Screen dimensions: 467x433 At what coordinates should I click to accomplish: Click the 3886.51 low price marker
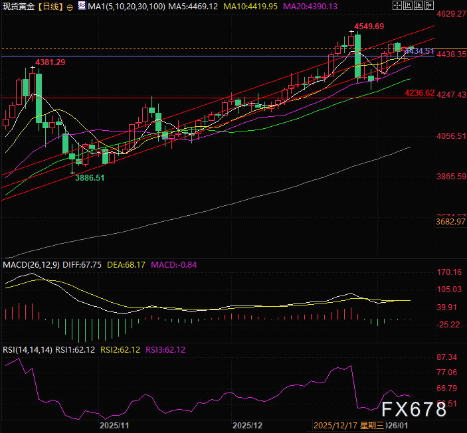tap(90, 178)
